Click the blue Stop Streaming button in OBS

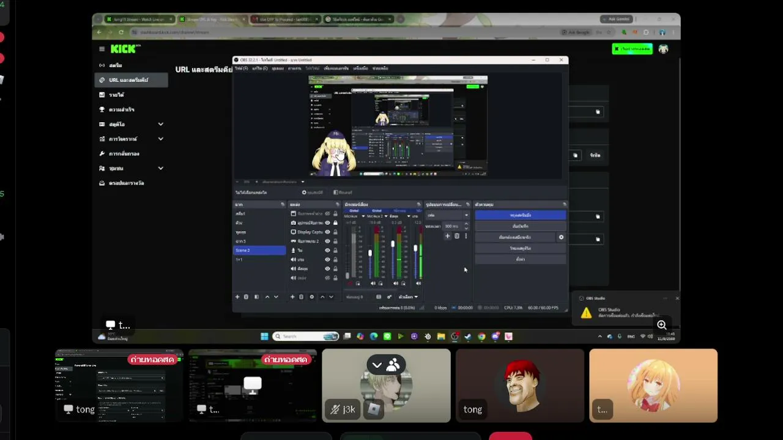(521, 215)
